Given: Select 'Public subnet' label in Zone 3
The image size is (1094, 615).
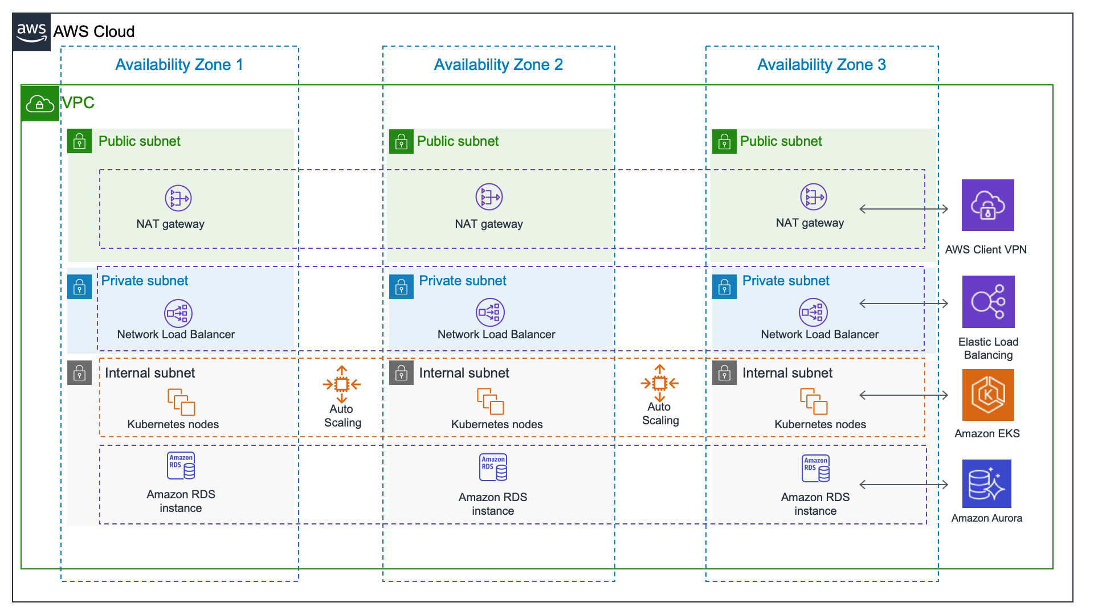Looking at the screenshot, I should 781,141.
